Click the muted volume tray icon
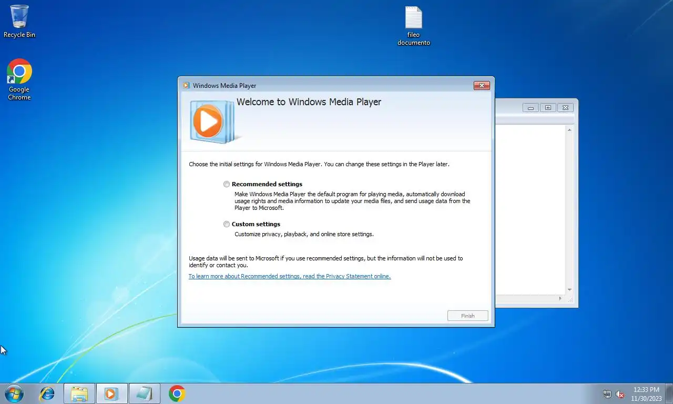 click(620, 394)
